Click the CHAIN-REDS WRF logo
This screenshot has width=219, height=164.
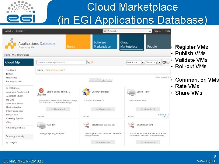click(131, 125)
